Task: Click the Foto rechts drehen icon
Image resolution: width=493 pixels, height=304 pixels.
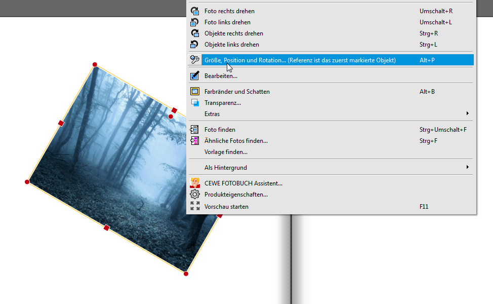Action: point(195,11)
